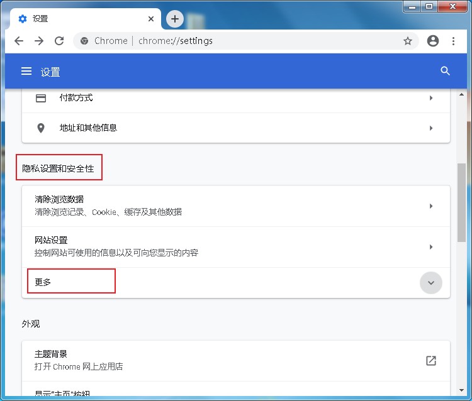Open 地址和其他信息 settings row

pos(236,128)
